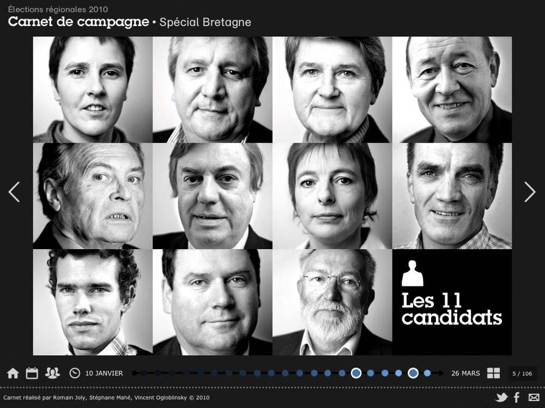
Task: Send by email envelope icon
Action: point(534,398)
